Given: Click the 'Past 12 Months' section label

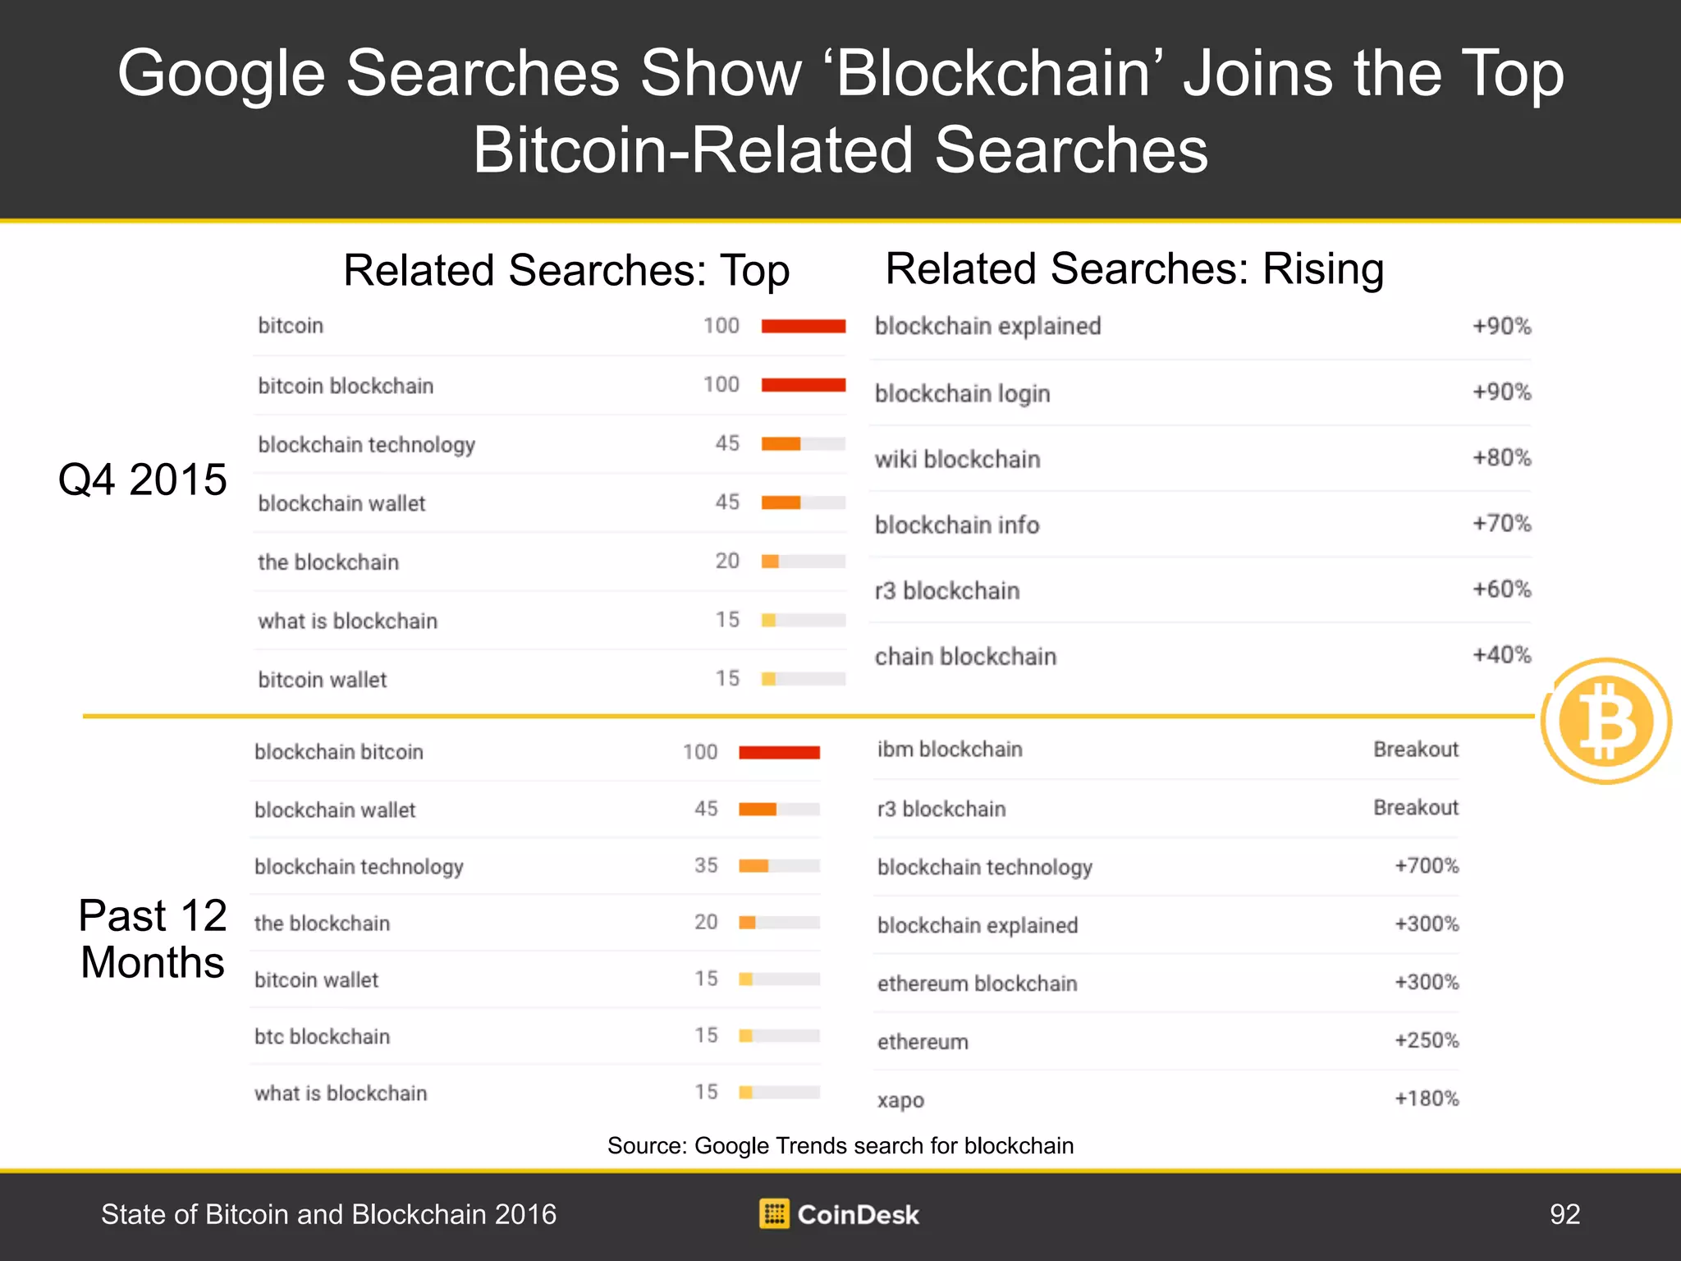Looking at the screenshot, I should tap(152, 938).
